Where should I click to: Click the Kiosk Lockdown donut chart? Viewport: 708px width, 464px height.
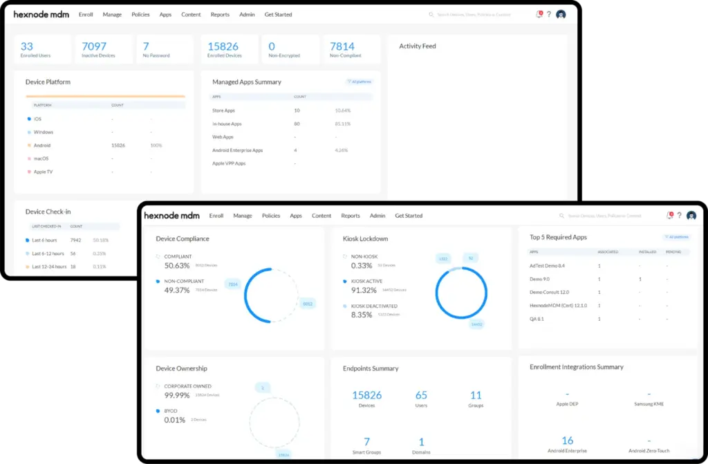click(461, 292)
